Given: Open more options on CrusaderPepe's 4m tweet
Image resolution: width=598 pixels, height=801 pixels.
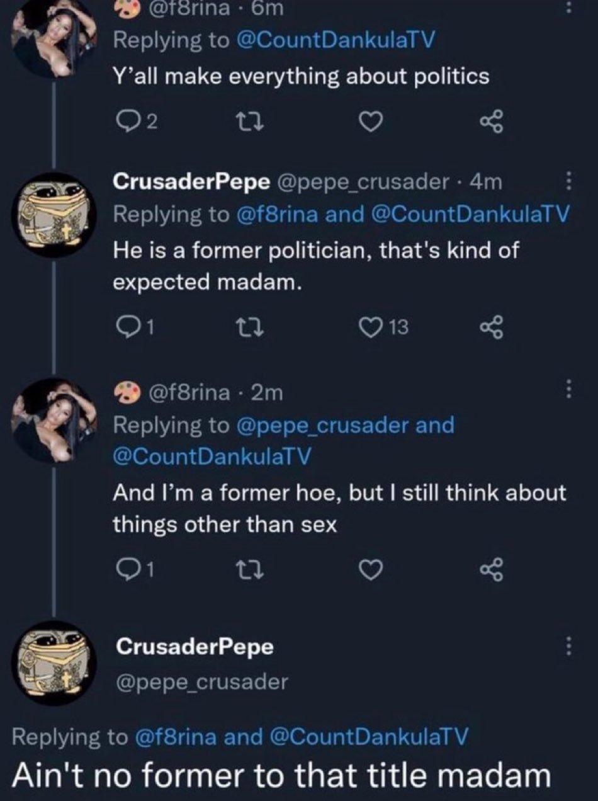Looking at the screenshot, I should [x=569, y=183].
